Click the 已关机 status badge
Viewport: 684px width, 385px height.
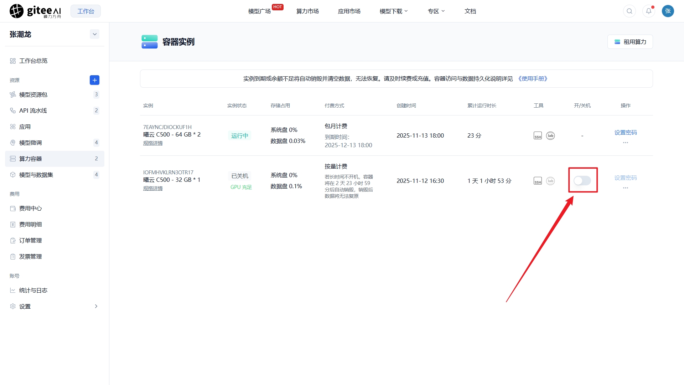[x=240, y=176]
